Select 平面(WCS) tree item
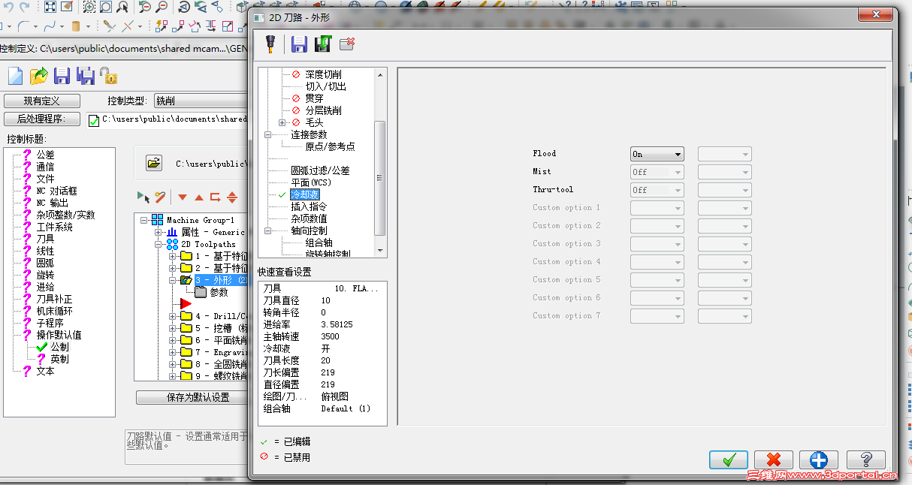The width and height of the screenshot is (912, 485). coord(311,182)
